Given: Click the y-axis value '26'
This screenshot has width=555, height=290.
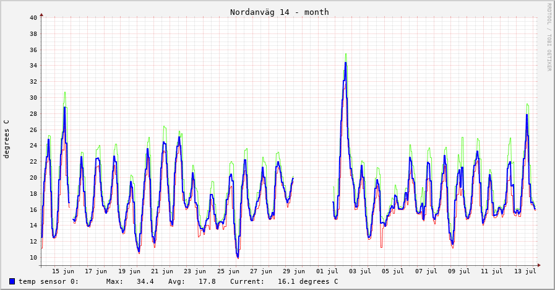Looking at the screenshot, I should point(33,130).
